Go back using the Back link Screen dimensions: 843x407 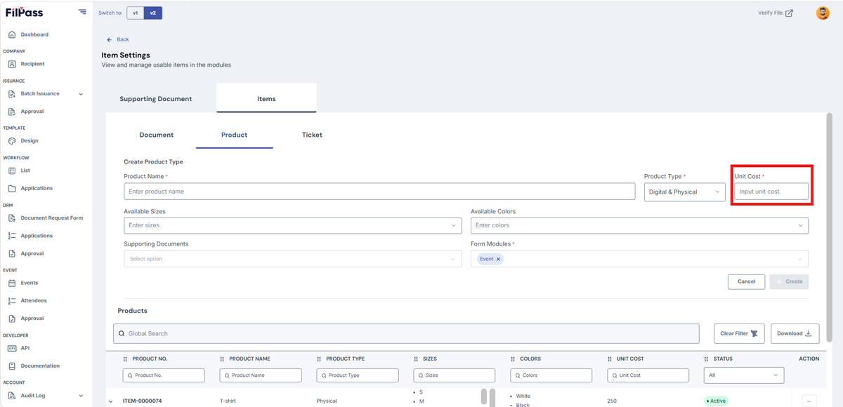tap(118, 39)
